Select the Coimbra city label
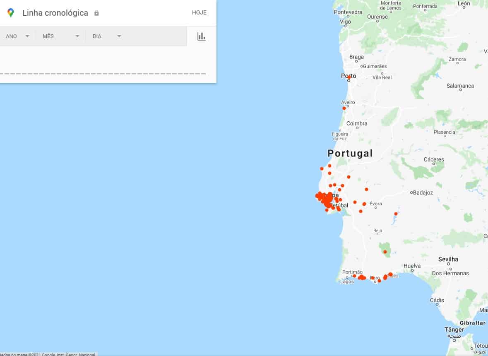Screen dimensions: 488x356 point(356,123)
